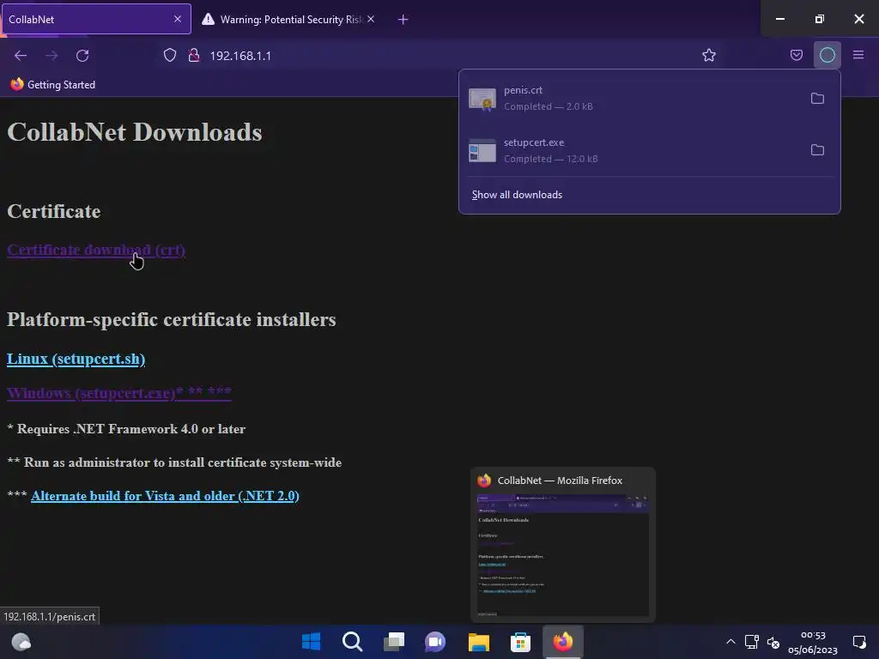Screen dimensions: 879x659
Task: Open the Windows Start menu
Action: [x=311, y=642]
